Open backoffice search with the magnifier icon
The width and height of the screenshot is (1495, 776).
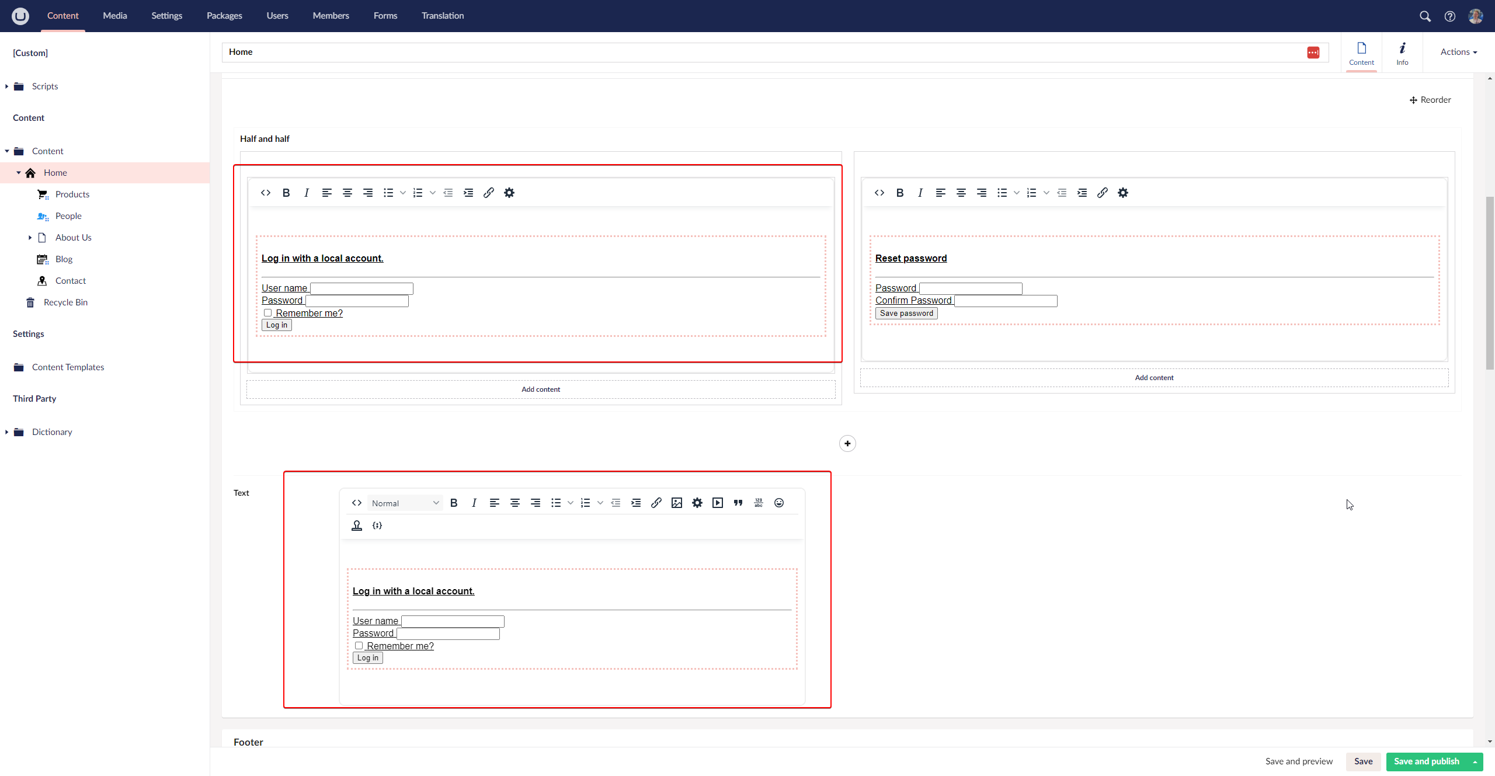point(1425,16)
